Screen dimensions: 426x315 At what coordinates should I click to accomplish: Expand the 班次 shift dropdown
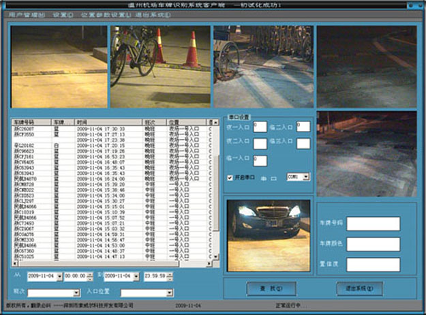[76, 292]
